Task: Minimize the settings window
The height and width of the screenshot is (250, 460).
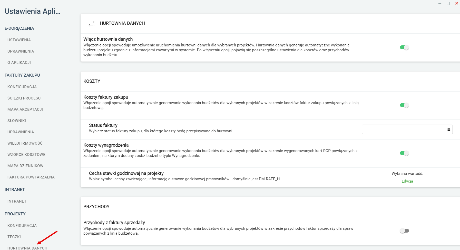Action: coord(440,3)
